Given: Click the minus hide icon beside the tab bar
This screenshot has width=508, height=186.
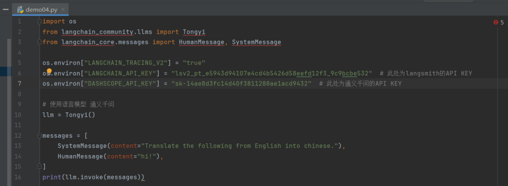Looking at the screenshot, I should [x=6, y=10].
